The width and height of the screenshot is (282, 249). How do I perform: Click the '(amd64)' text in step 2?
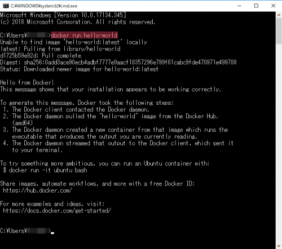pos(23,123)
